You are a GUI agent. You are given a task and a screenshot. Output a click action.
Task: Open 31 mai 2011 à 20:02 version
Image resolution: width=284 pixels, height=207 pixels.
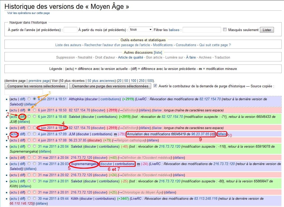[x=53, y=175]
